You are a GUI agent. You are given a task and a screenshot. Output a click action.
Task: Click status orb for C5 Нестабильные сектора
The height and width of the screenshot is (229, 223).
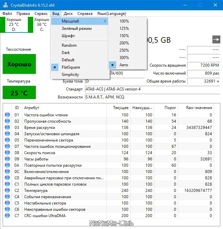(7, 203)
